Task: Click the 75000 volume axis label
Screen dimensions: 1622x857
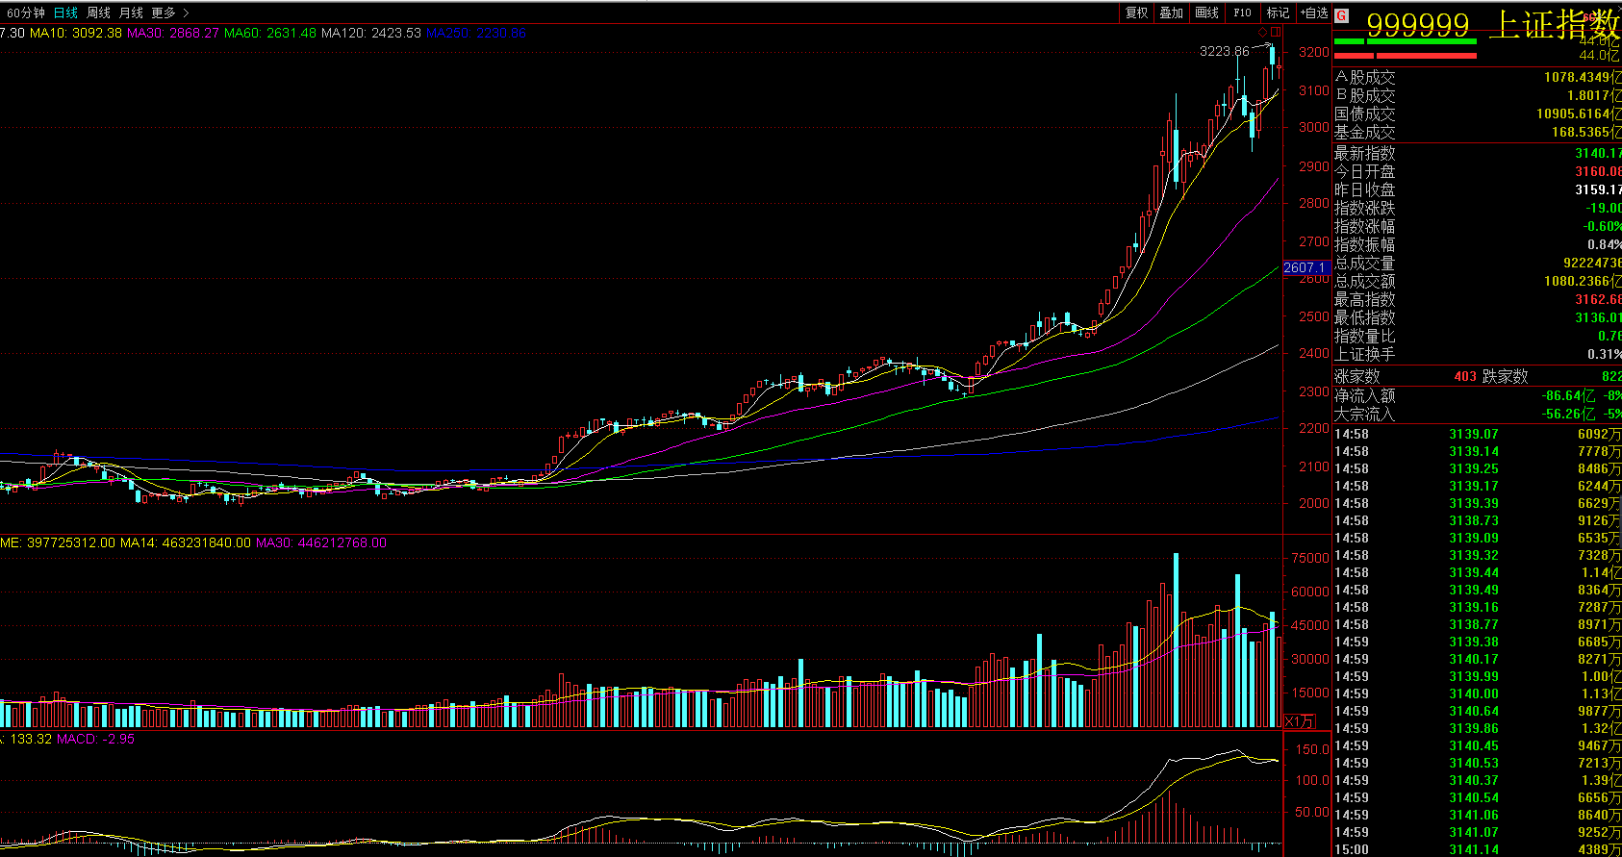Action: [x=1310, y=558]
